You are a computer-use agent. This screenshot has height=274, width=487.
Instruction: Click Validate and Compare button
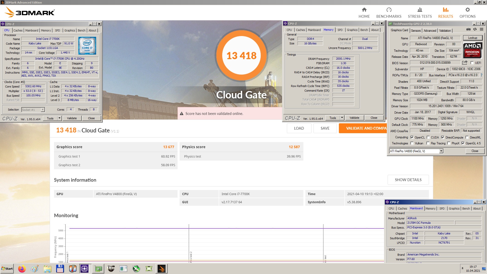click(363, 128)
